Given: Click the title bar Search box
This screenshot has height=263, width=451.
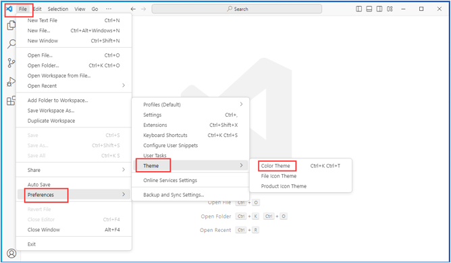Looking at the screenshot, I should pyautogui.click(x=237, y=9).
